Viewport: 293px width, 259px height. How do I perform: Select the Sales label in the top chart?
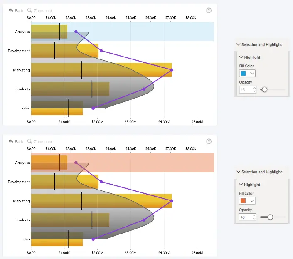pyautogui.click(x=26, y=108)
